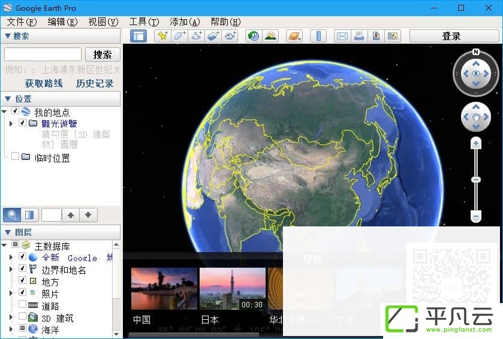
Task: Open the 添加(A) menu
Action: click(x=185, y=22)
